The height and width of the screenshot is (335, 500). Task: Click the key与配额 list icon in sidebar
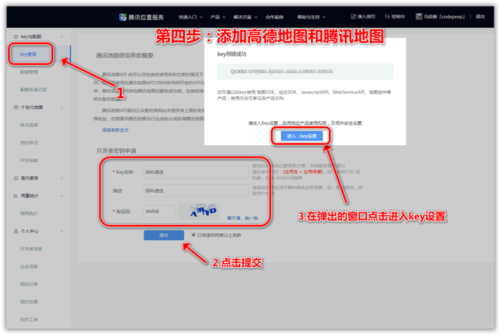coord(16,36)
